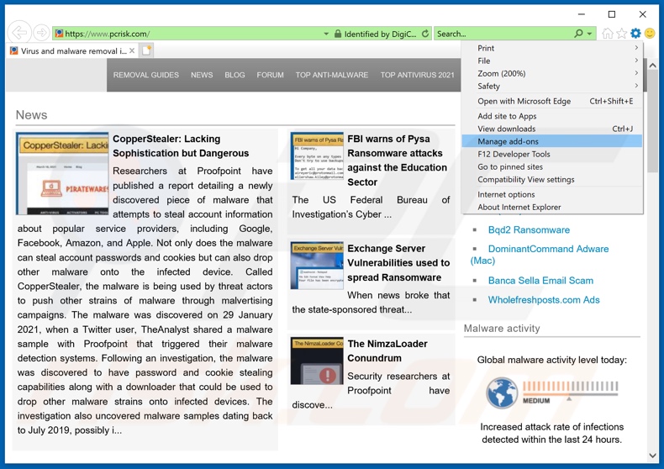664x469 pixels.
Task: Select View downloads menu entry
Action: [552, 129]
